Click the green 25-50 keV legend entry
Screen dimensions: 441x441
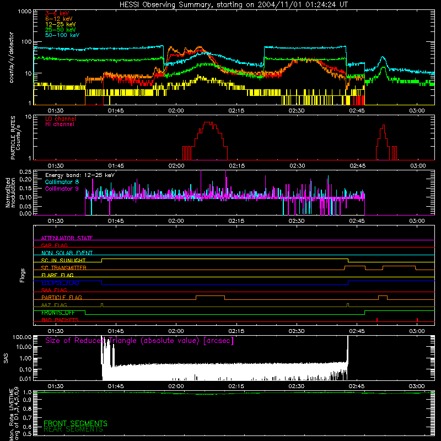click(60, 30)
